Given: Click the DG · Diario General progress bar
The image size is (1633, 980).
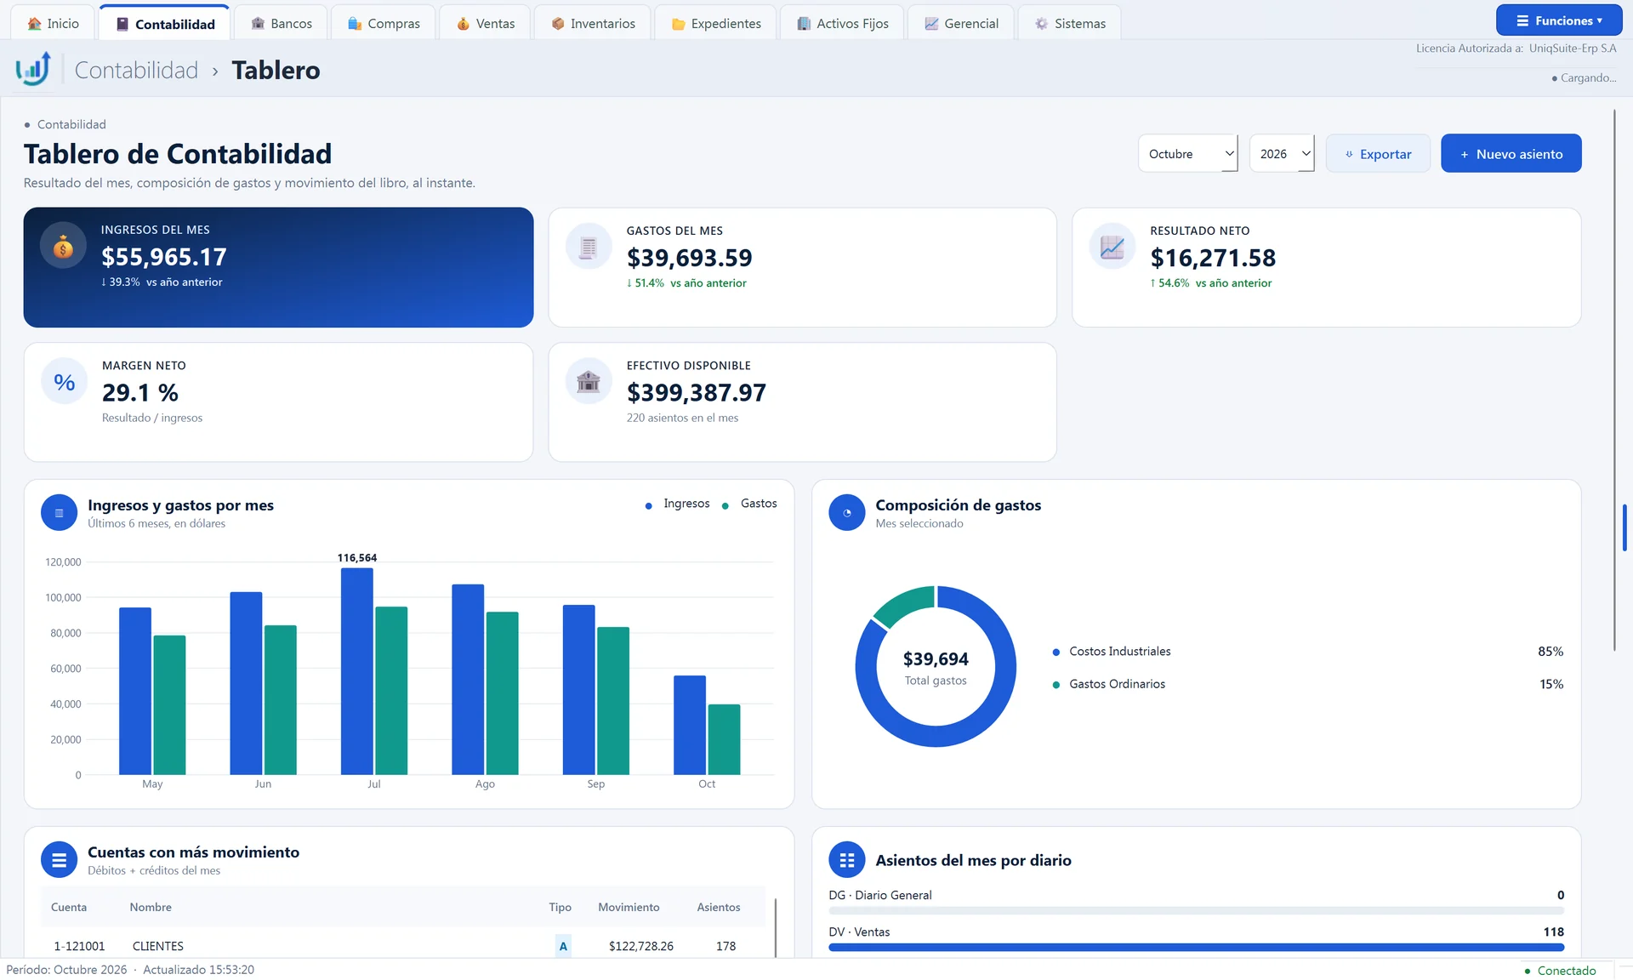Looking at the screenshot, I should coord(1196,910).
